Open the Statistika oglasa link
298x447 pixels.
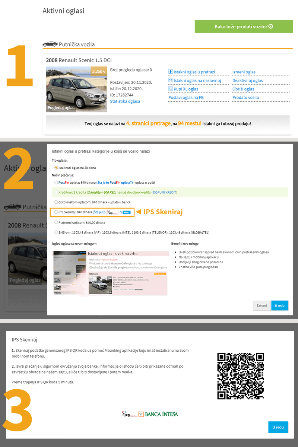tap(125, 101)
